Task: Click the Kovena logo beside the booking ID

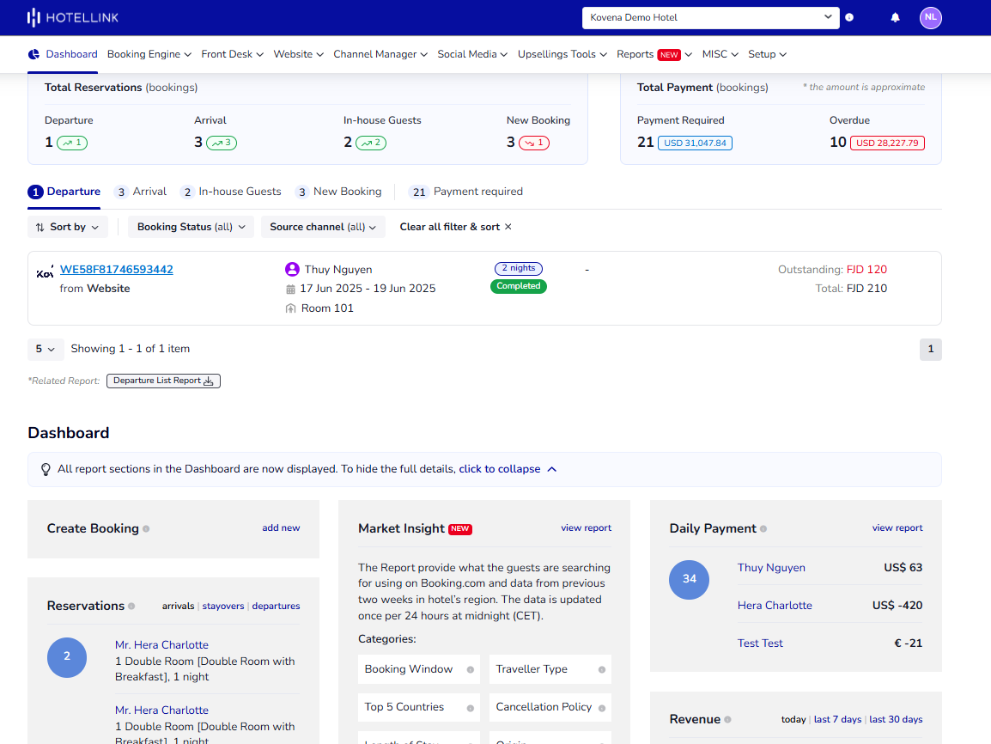Action: coord(45,271)
